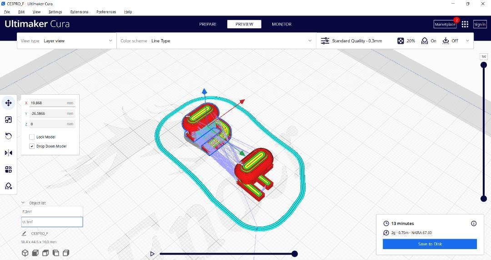The height and width of the screenshot is (260, 491).
Task: Open the application switcher grid icon
Action: 465,24
